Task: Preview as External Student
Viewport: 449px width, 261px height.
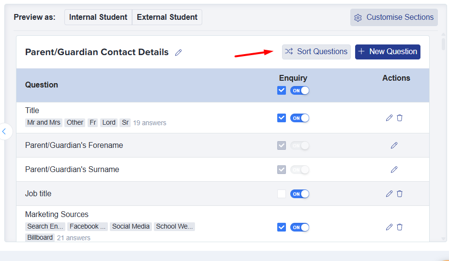Action: click(167, 17)
